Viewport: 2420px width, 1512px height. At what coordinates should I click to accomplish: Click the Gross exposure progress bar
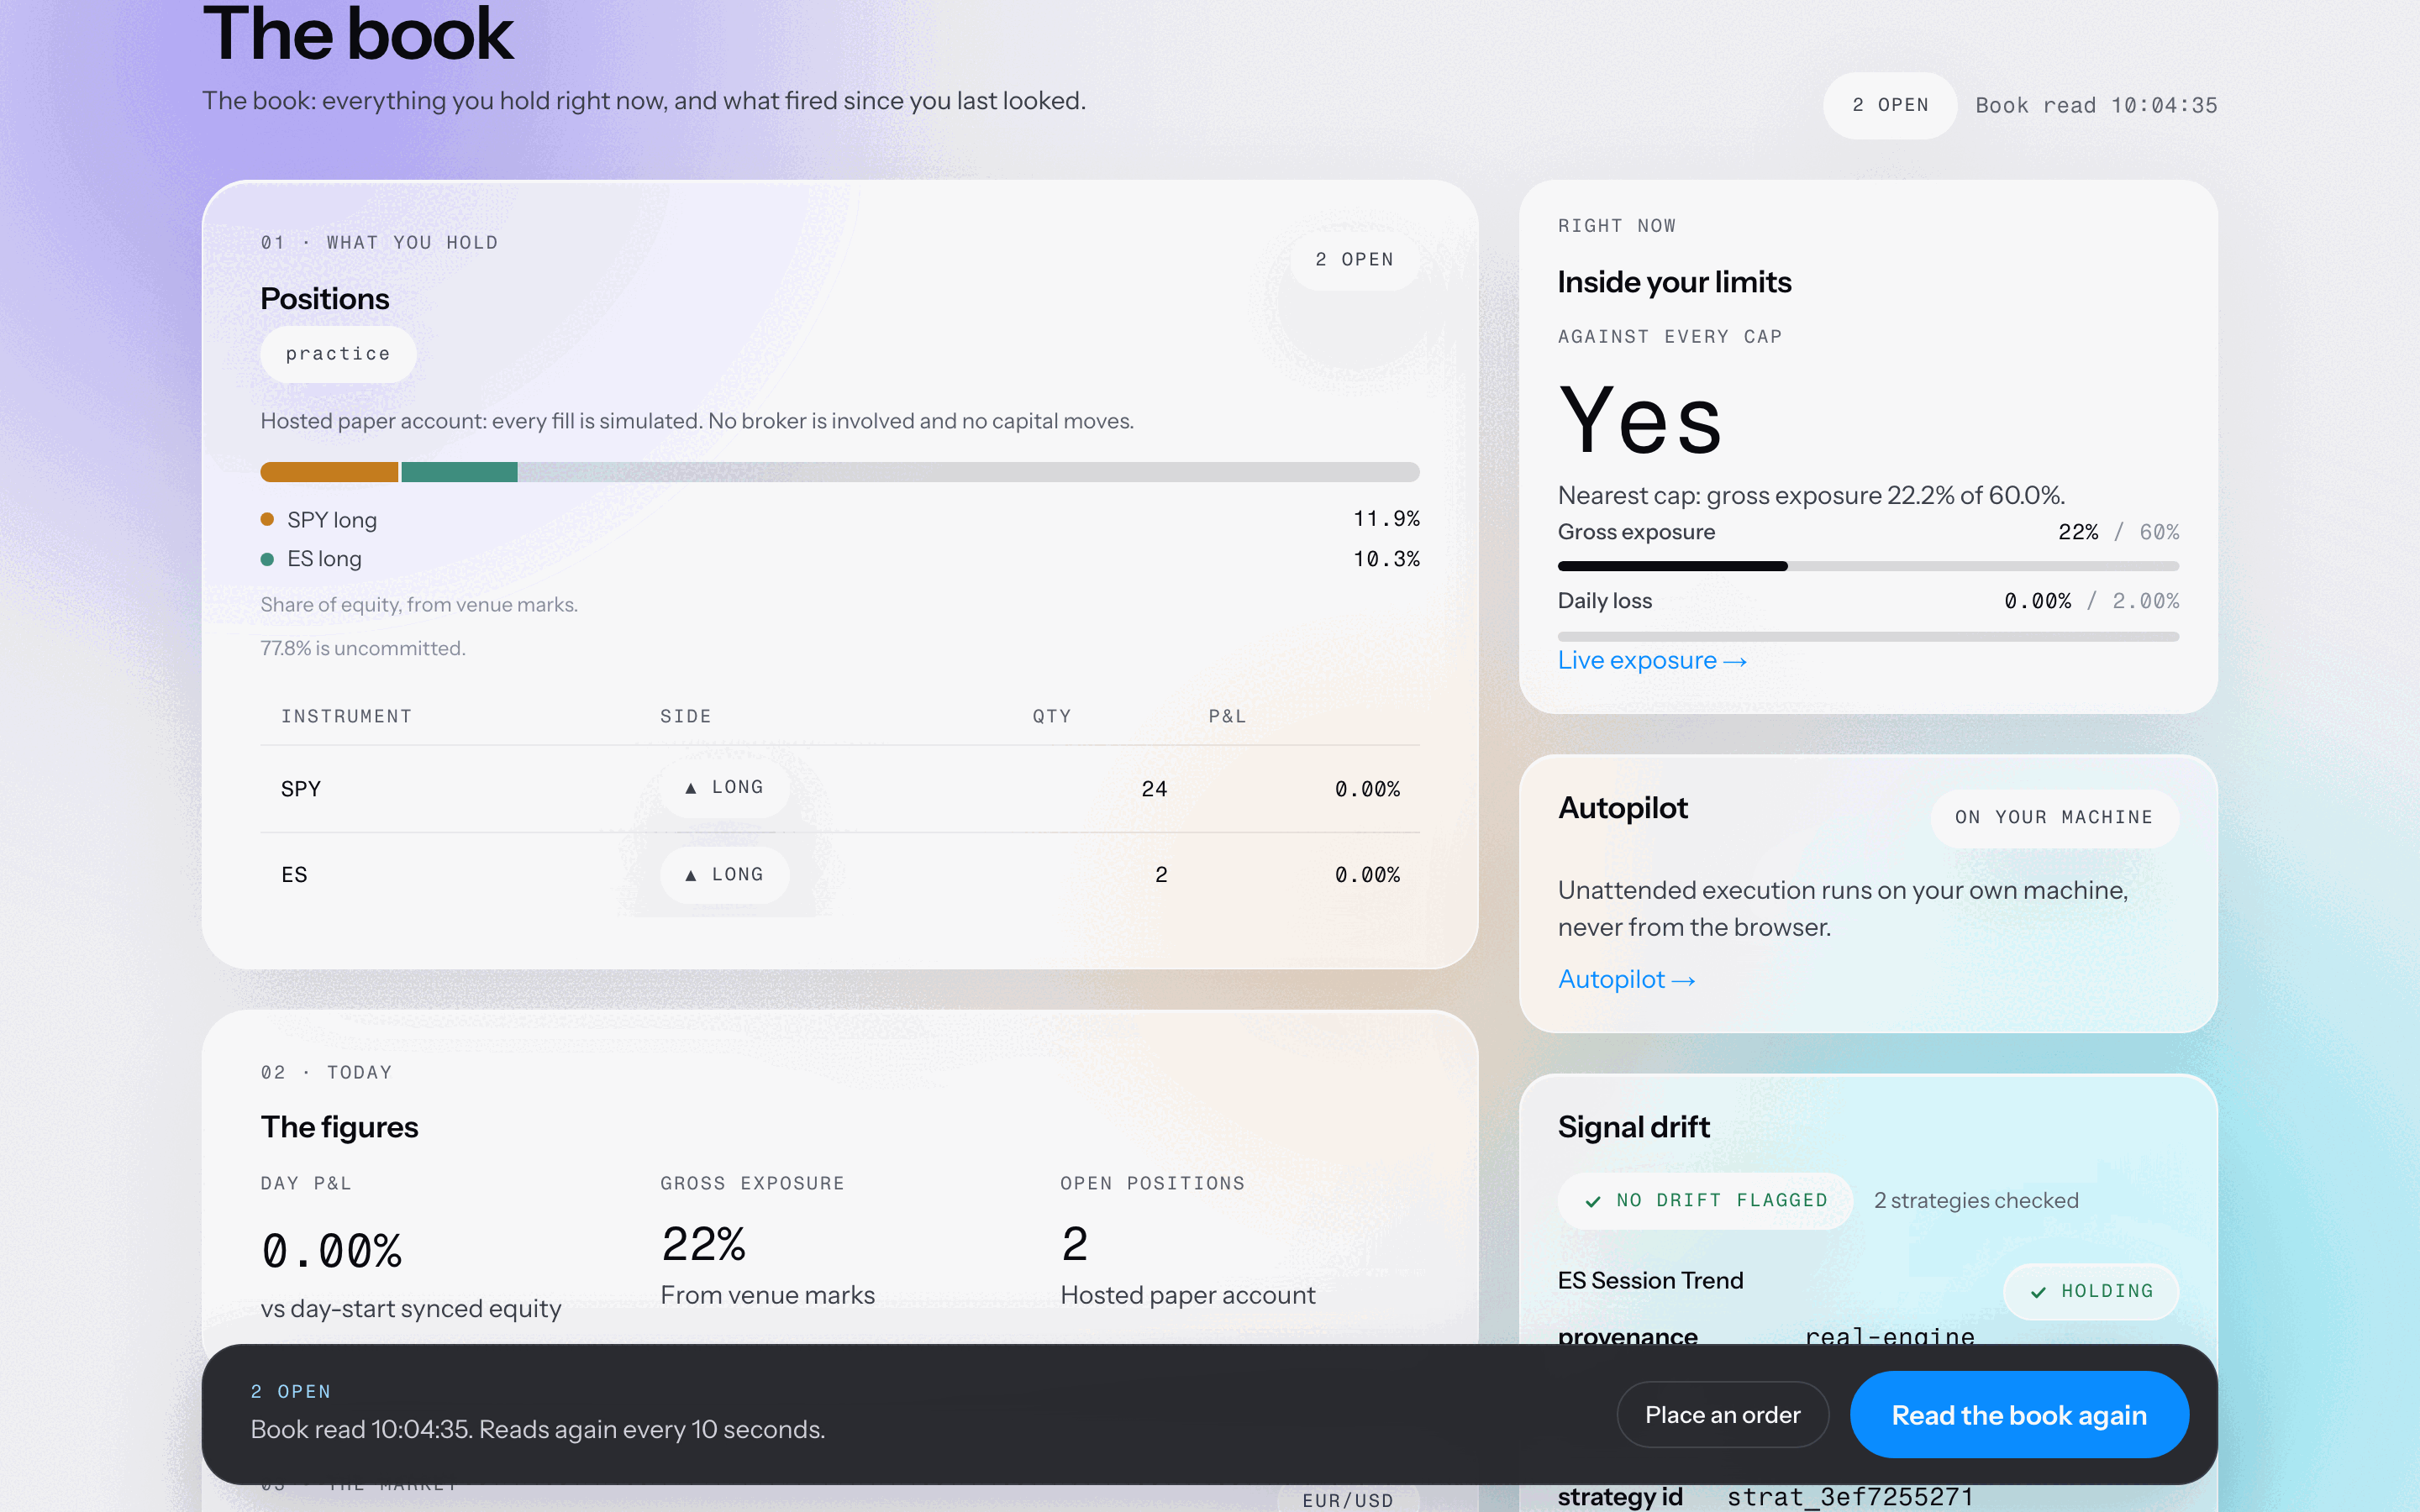pyautogui.click(x=1868, y=566)
